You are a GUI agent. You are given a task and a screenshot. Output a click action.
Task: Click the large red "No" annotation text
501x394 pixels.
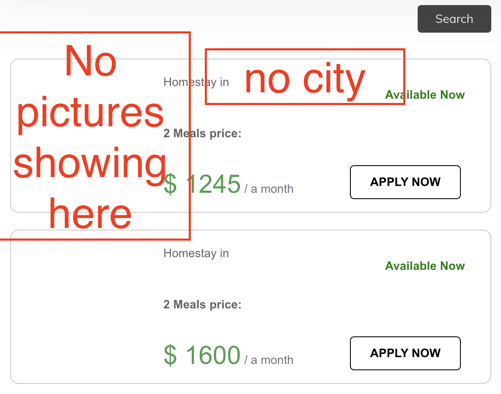[91, 61]
